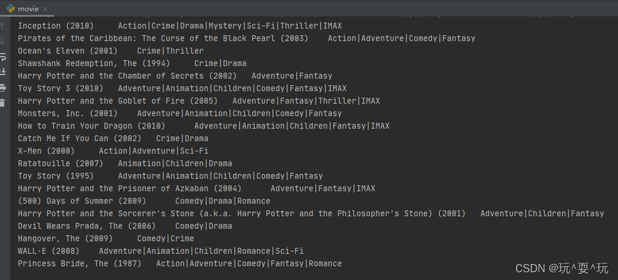618x280 pixels.
Task: Click "Adventure|Animation|Children|Fantasy|IMAX" genres
Action: 292,126
